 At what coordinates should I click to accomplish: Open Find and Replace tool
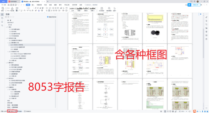(109, 9)
